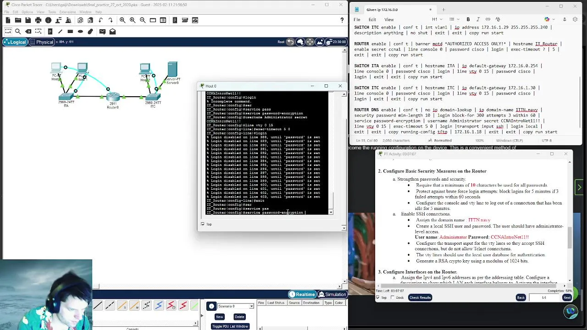Click the Back navigation icon near Root

tap(290, 42)
